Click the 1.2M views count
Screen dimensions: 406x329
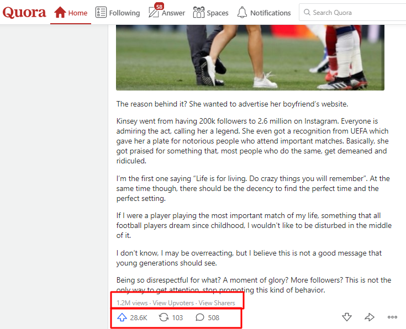click(x=132, y=303)
